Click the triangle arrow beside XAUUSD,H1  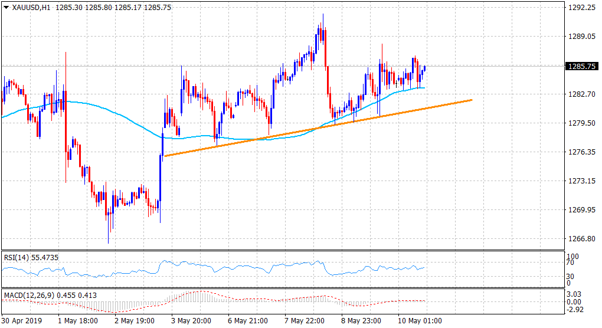[x=6, y=6]
